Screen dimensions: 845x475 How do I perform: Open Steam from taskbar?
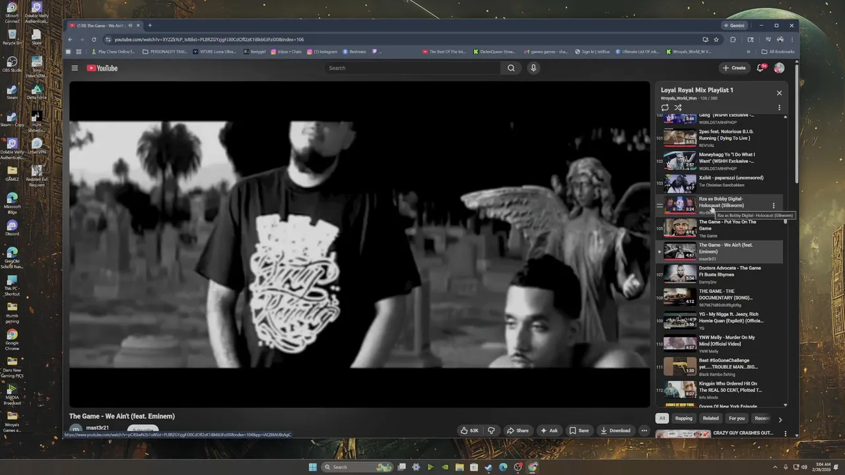coord(489,467)
